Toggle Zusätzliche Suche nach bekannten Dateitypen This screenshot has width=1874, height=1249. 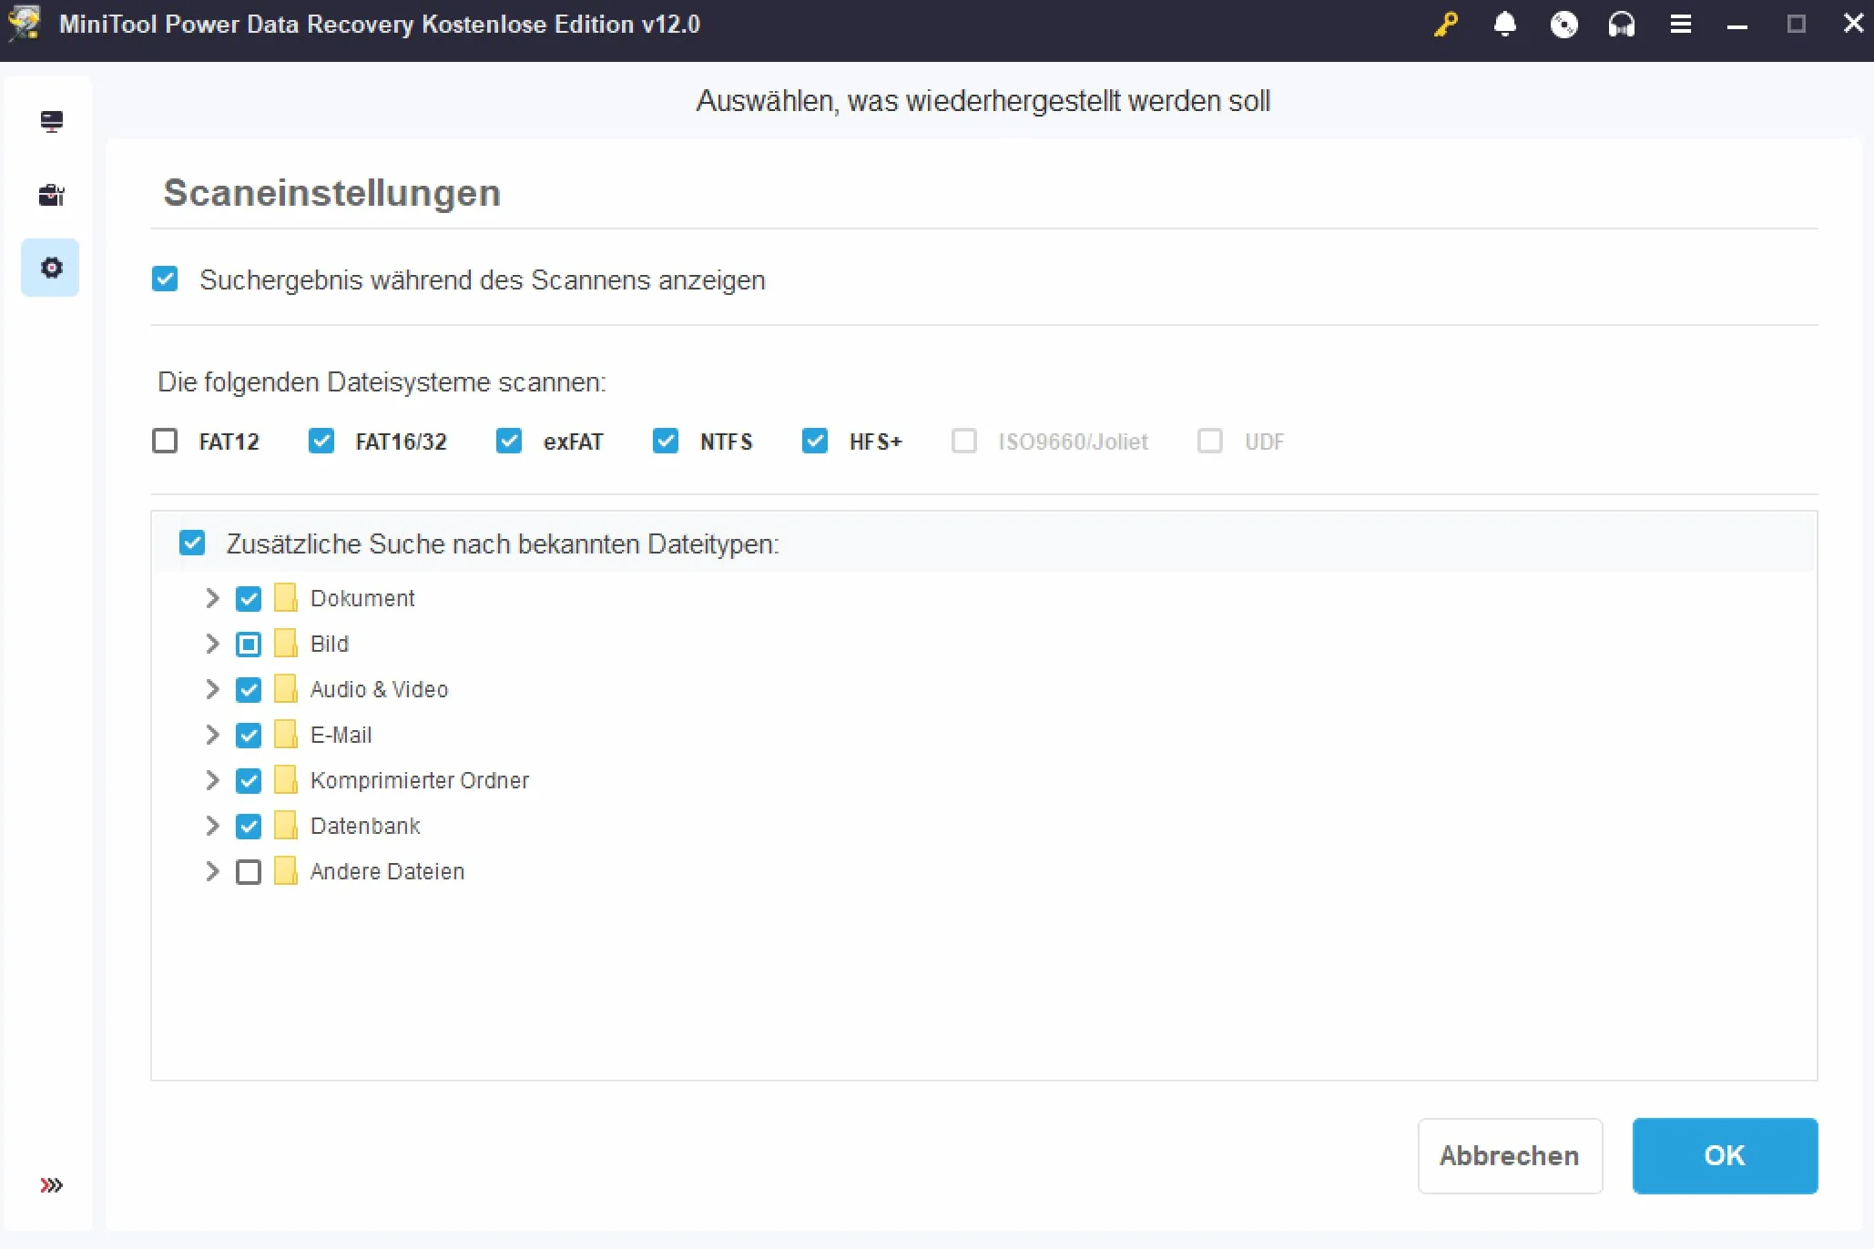point(192,543)
